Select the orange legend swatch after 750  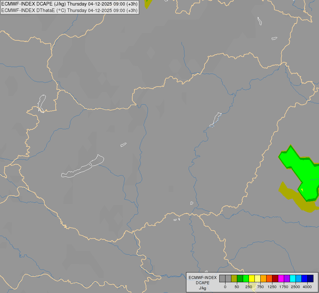[264, 279]
